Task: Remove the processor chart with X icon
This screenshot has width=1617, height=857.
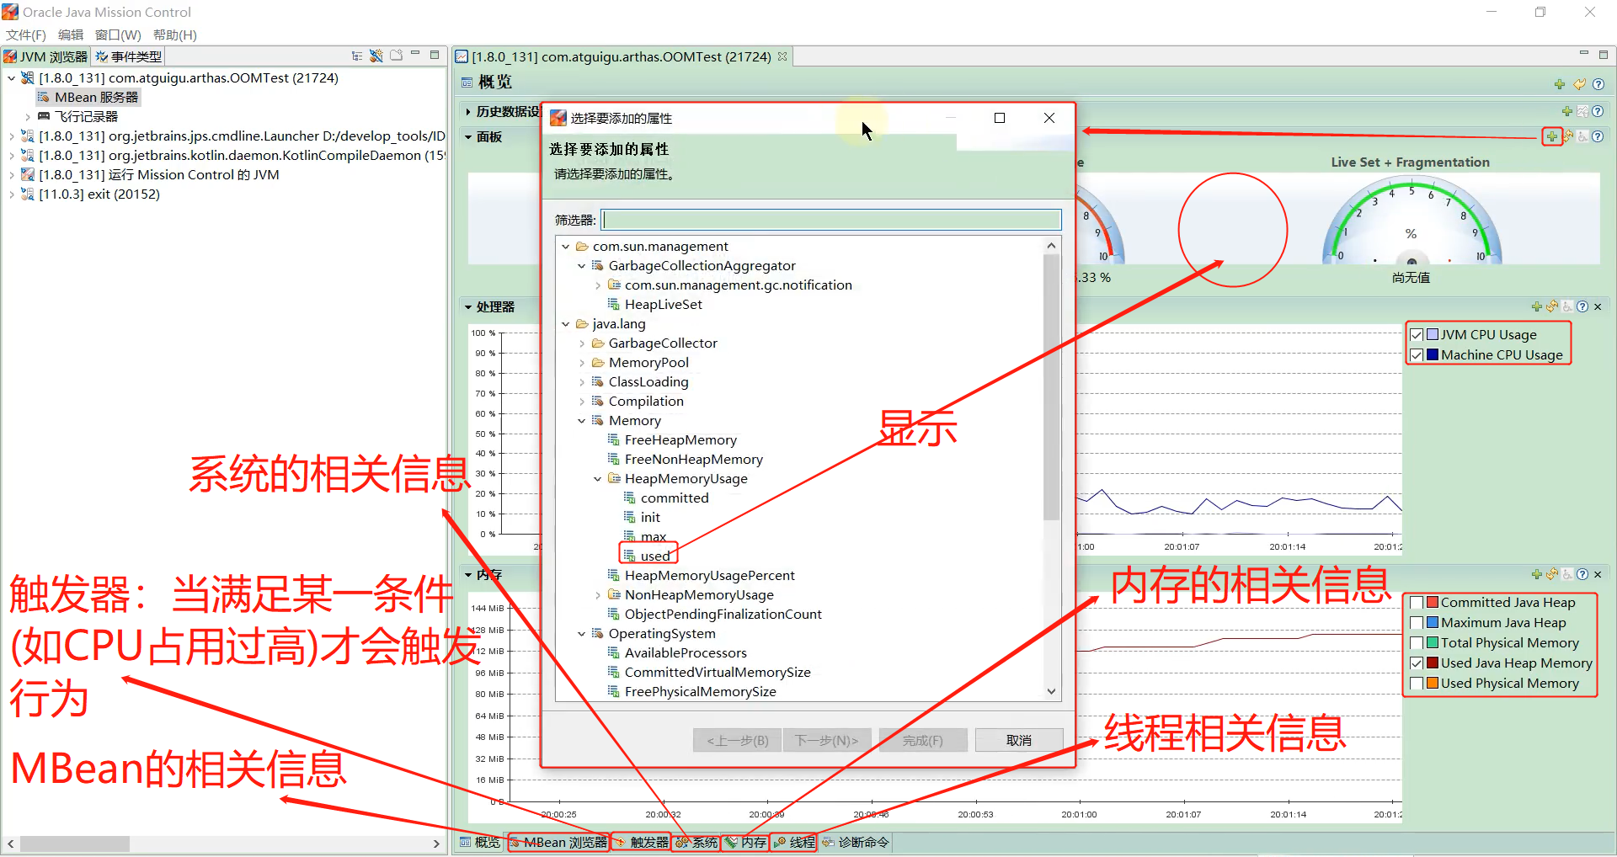Action: (1598, 306)
